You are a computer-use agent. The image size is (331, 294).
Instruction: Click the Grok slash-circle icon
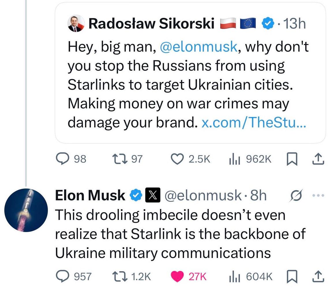[296, 195]
